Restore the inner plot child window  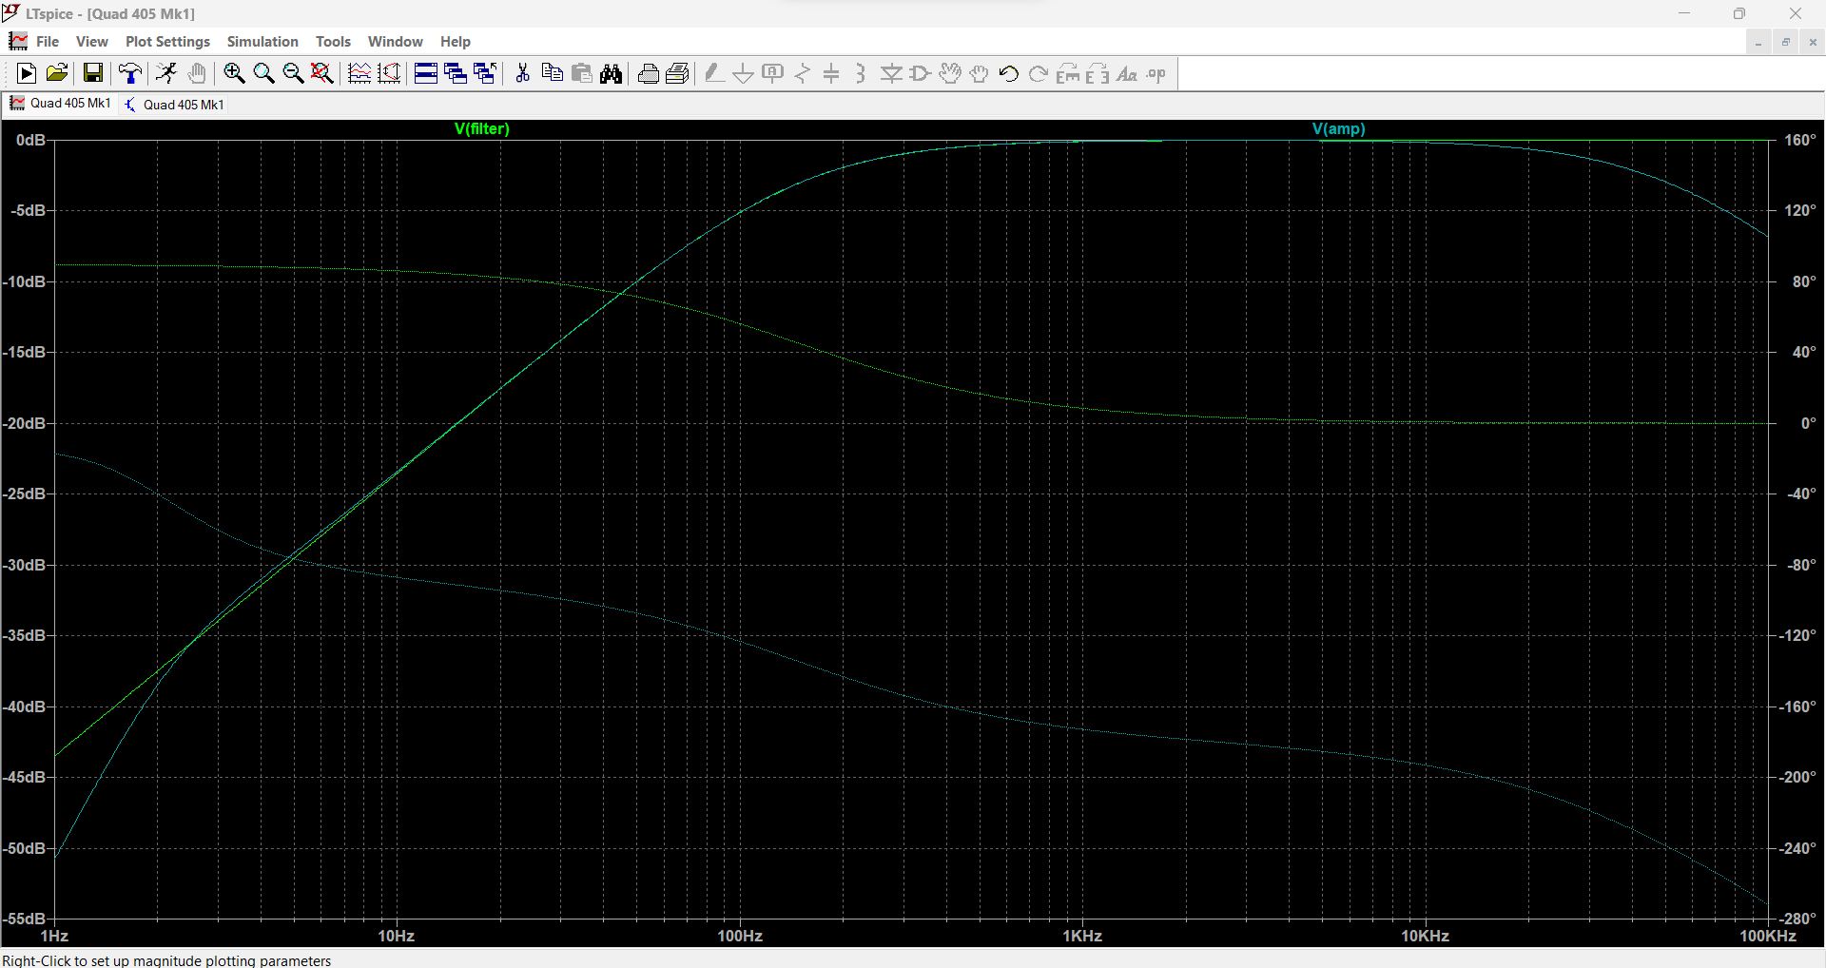point(1786,42)
